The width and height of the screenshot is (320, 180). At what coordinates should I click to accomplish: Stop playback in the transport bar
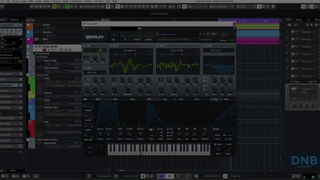[x=170, y=176]
